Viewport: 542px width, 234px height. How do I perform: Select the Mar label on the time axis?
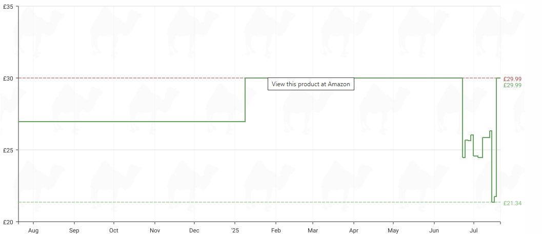coord(312,230)
